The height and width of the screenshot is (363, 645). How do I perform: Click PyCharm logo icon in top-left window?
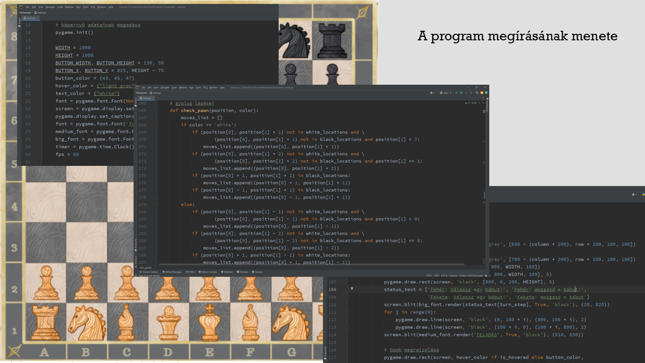click(x=21, y=7)
